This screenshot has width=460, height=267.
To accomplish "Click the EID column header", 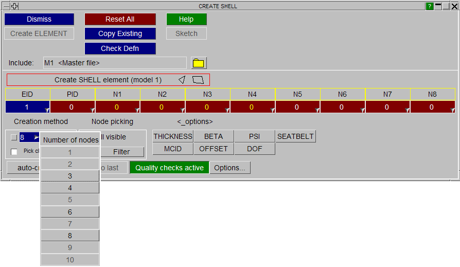I will pos(27,94).
